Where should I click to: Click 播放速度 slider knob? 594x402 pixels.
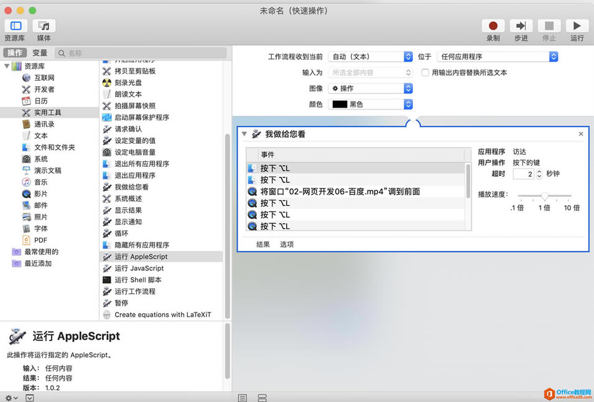coord(544,196)
